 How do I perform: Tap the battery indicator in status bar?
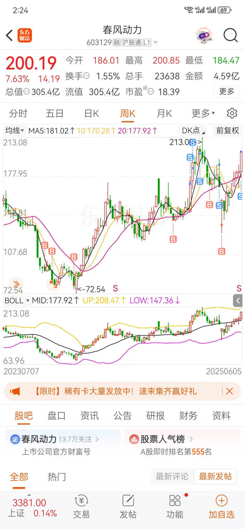pos(224,10)
